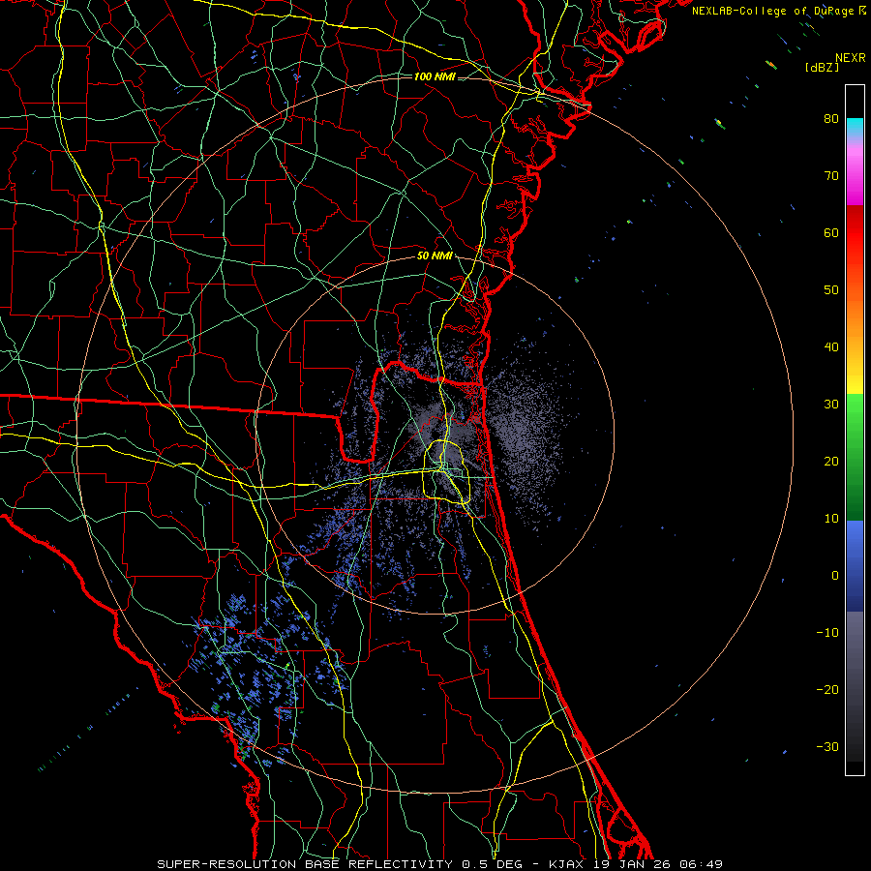
Task: Click the -10 dBZ scale label
Action: point(827,633)
